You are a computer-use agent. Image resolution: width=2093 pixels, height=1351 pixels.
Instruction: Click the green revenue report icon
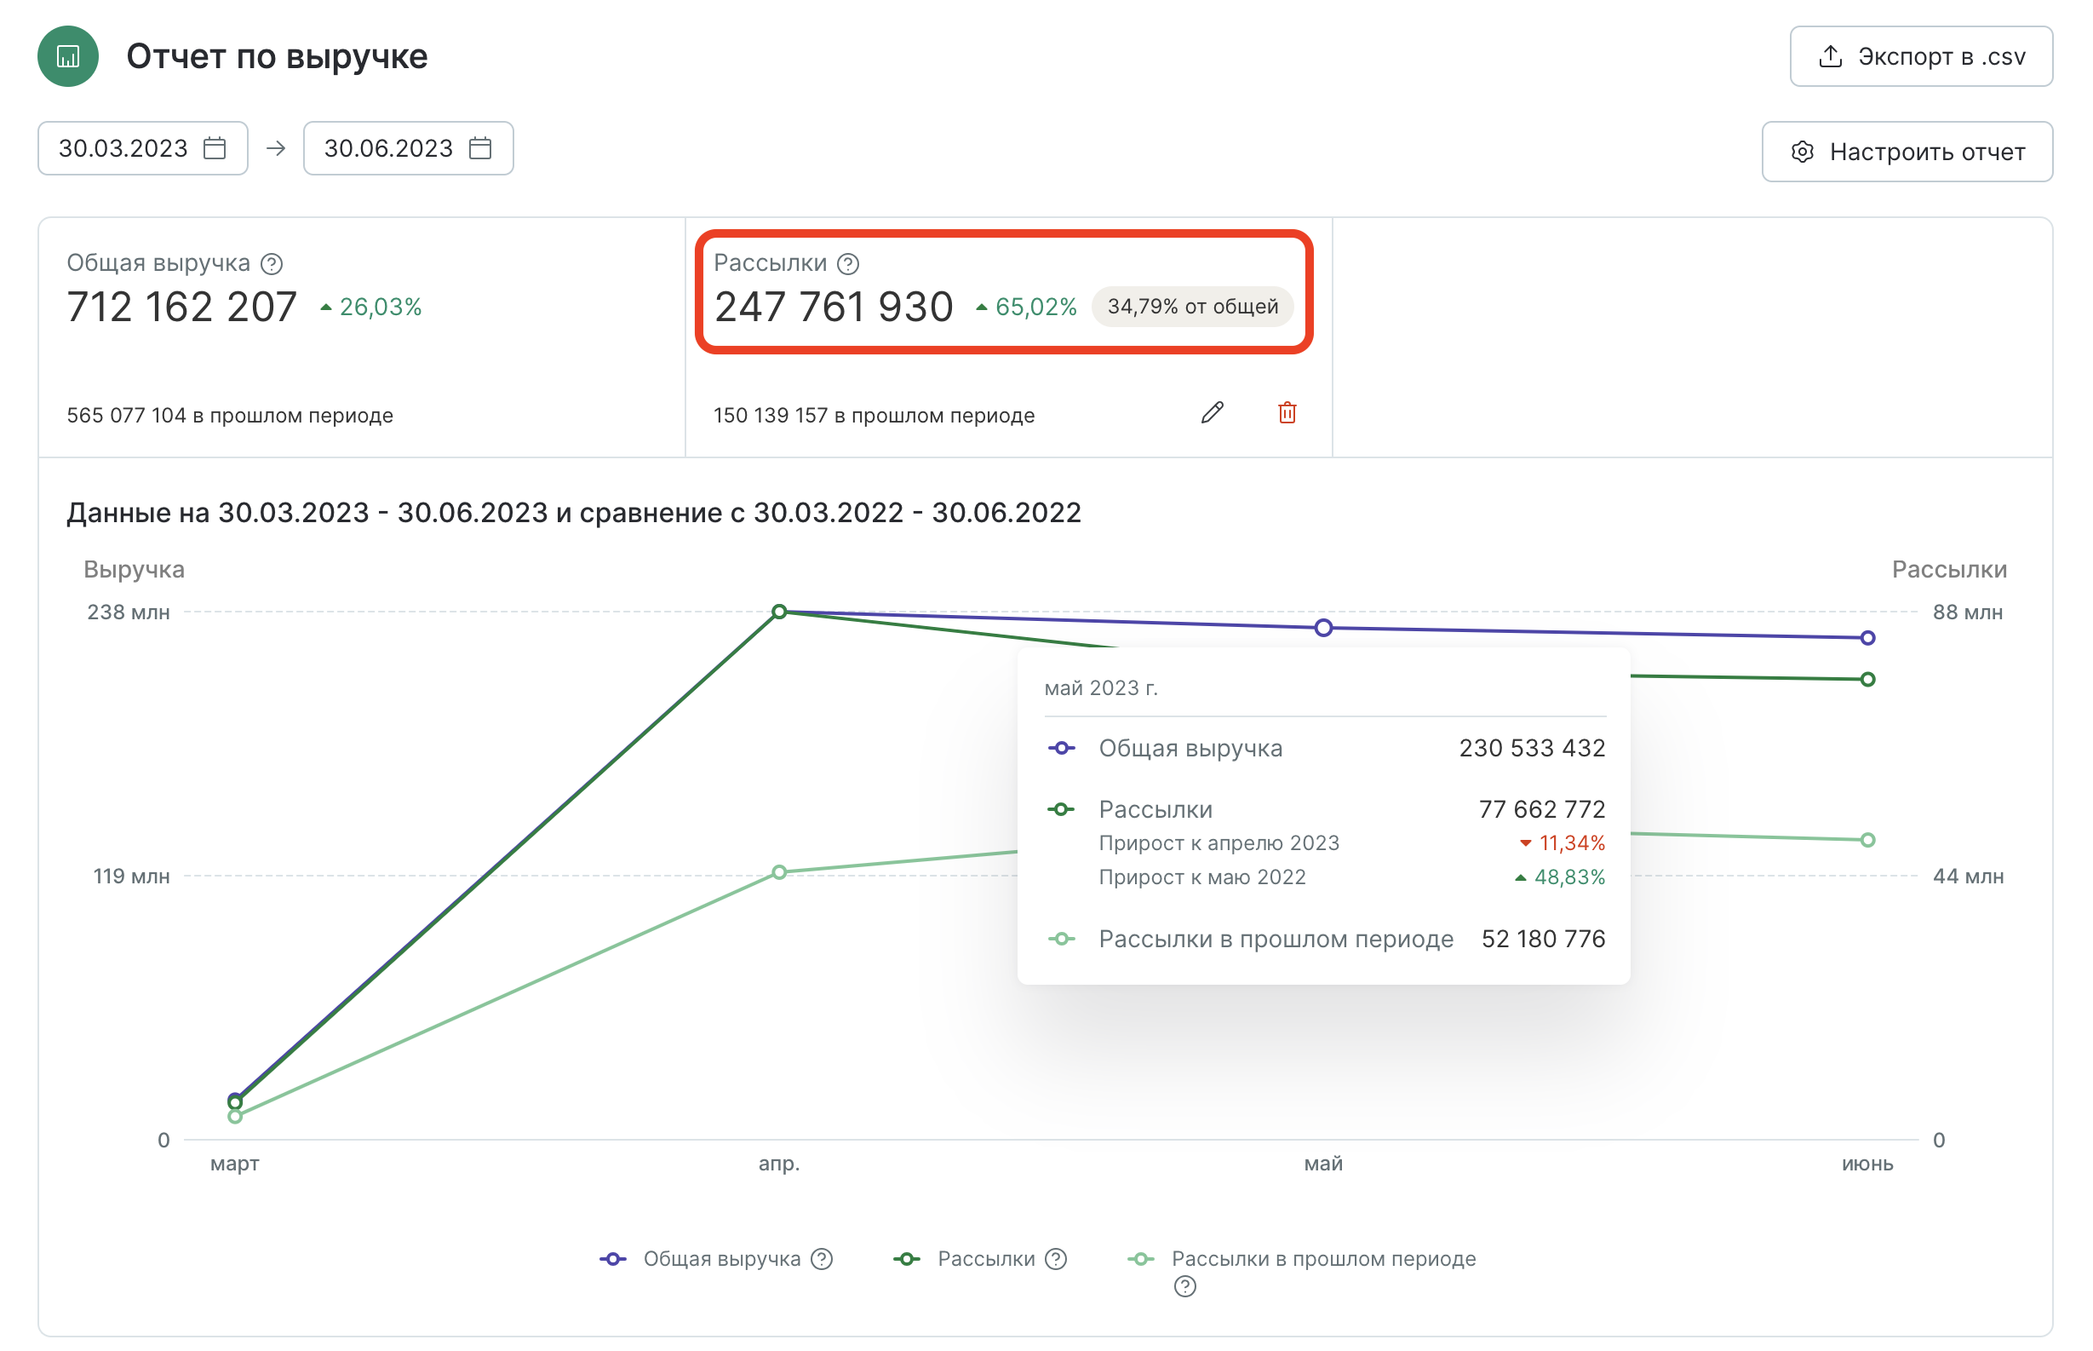click(67, 56)
